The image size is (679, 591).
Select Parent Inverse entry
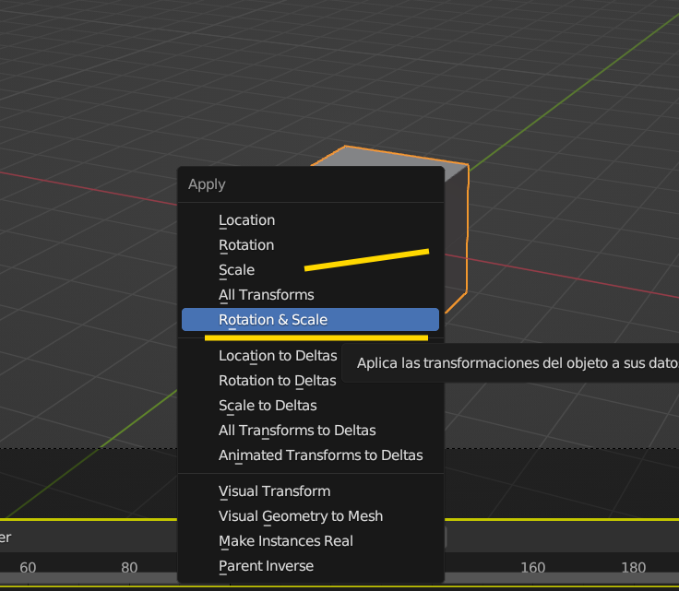tap(310, 566)
